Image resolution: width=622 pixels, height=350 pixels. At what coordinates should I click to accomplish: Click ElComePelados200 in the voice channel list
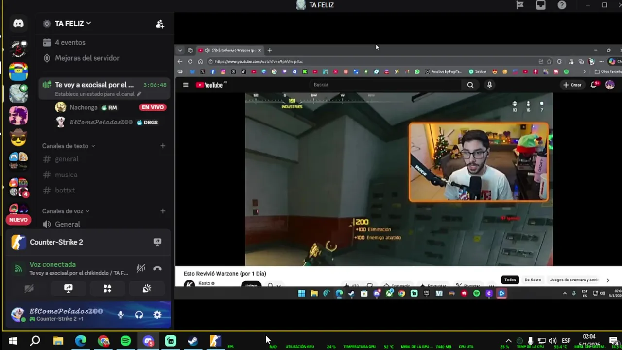click(x=101, y=122)
